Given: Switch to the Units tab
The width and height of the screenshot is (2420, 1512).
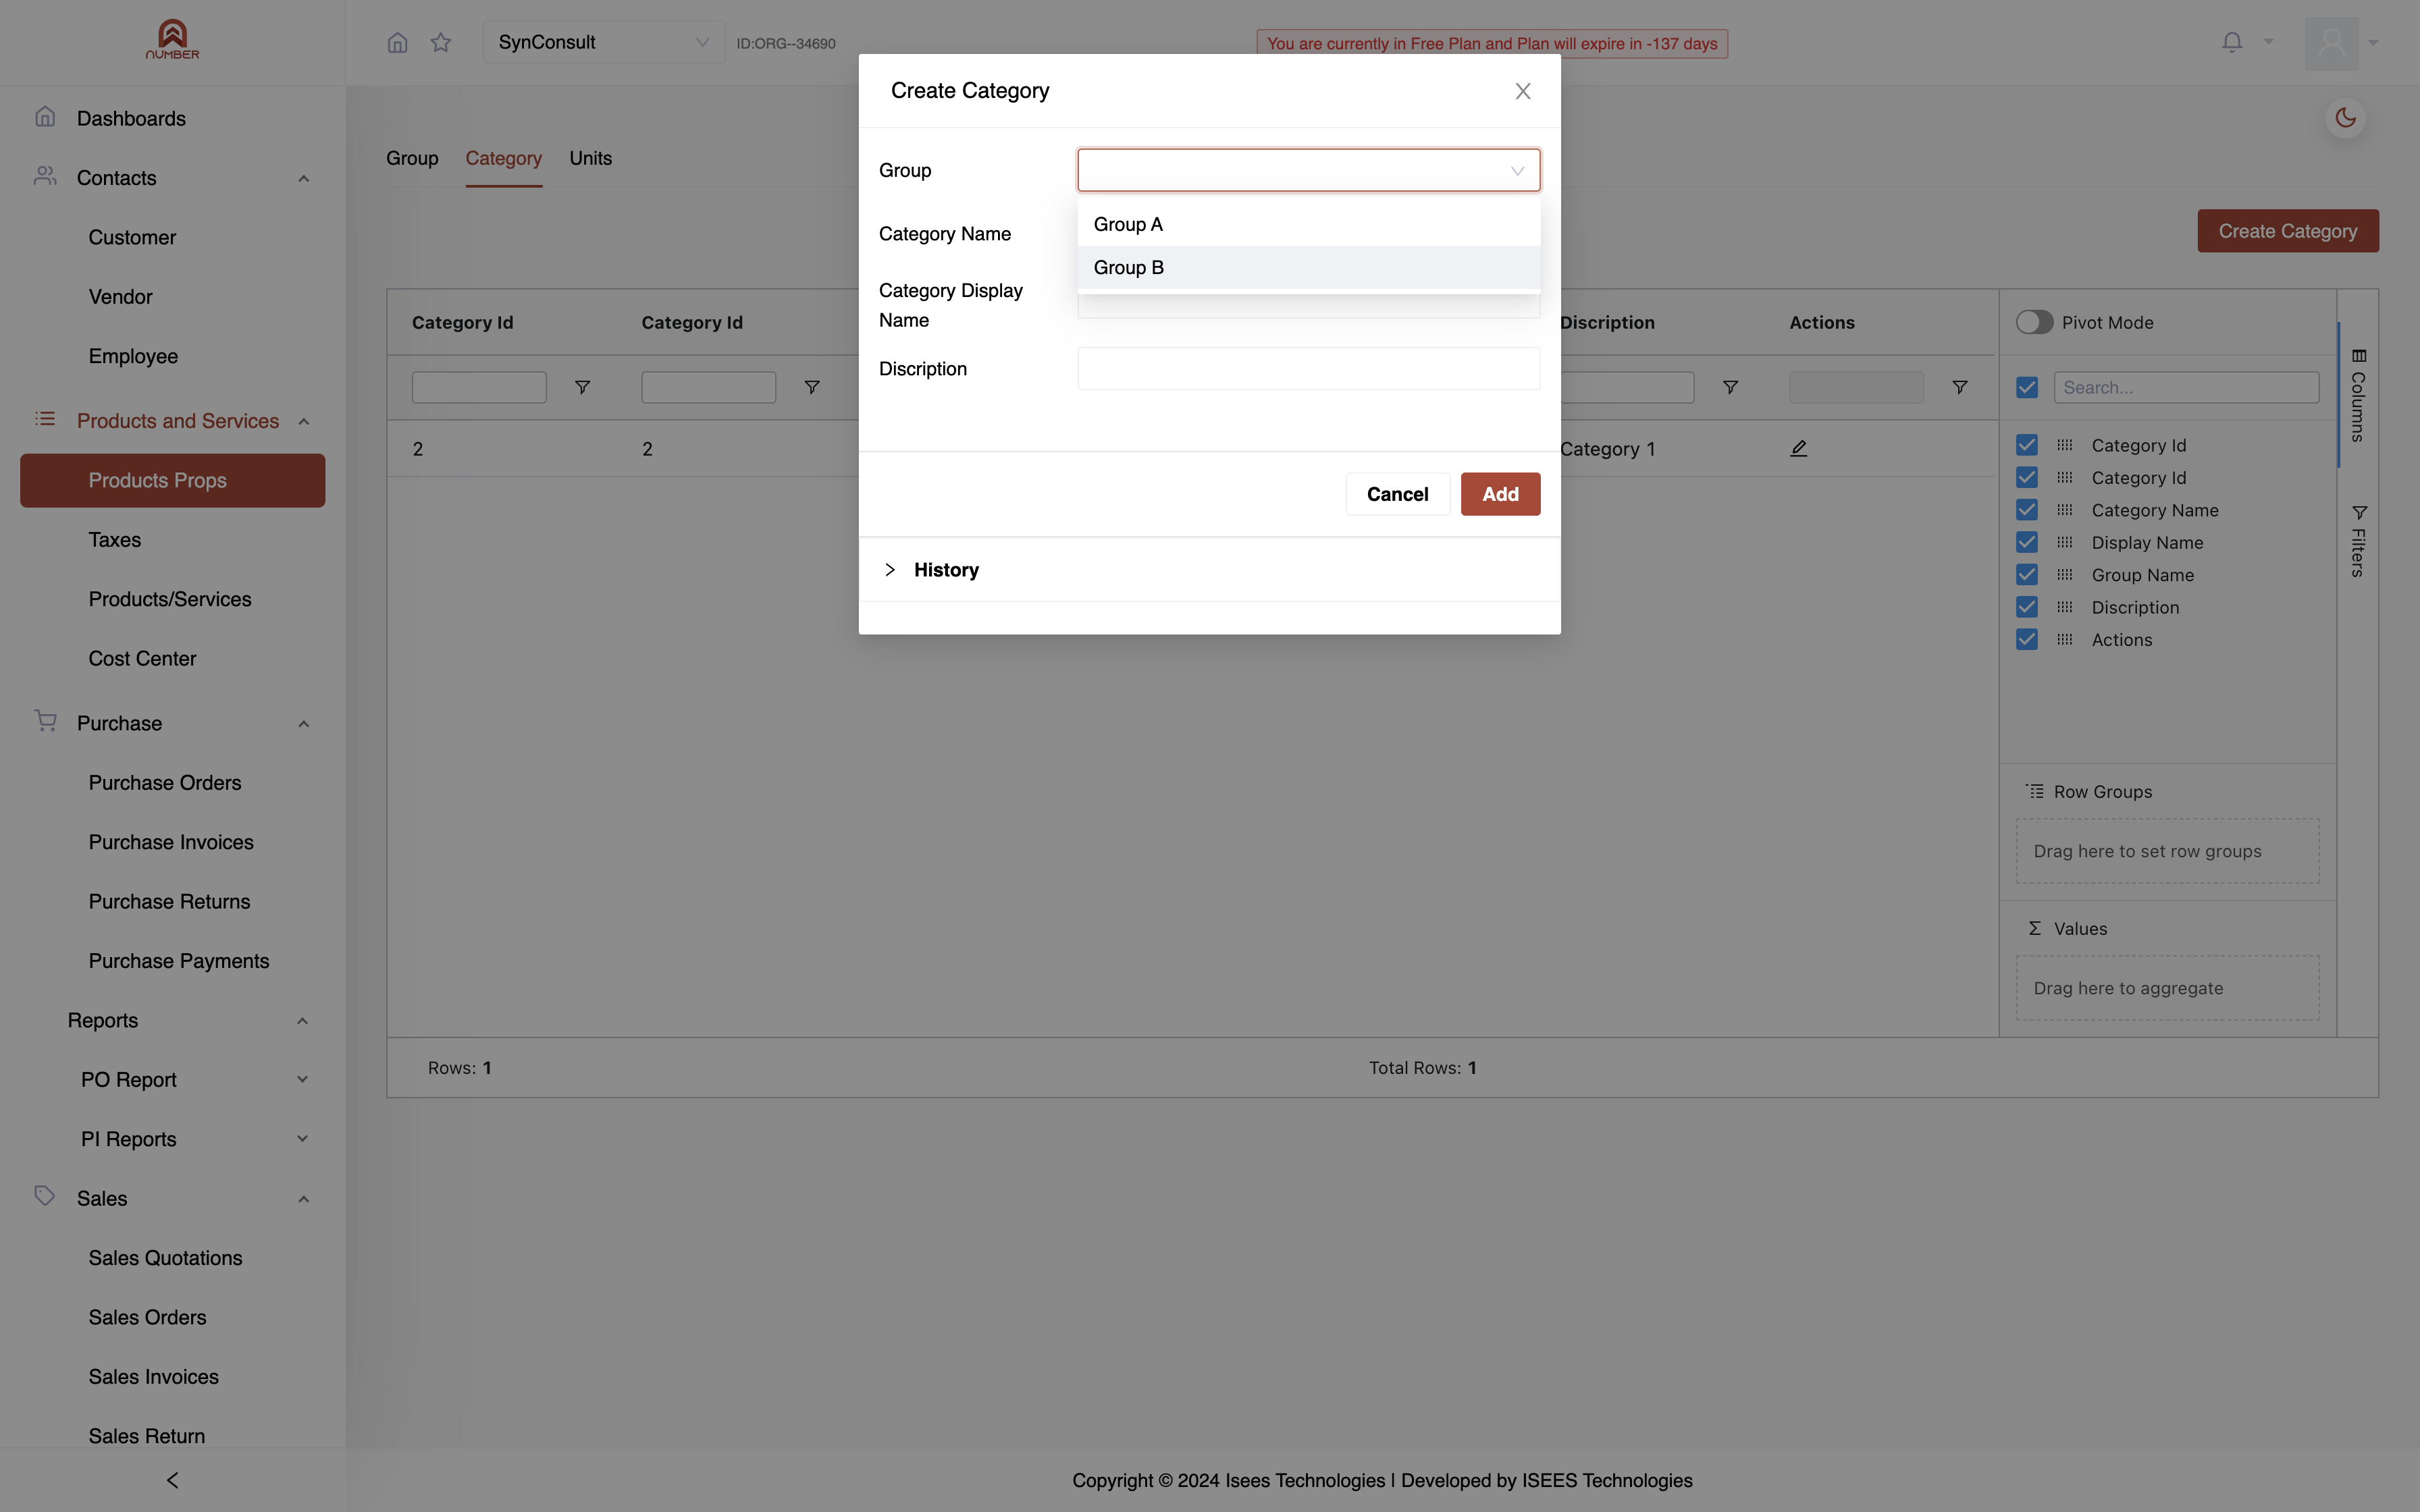Looking at the screenshot, I should 590,158.
